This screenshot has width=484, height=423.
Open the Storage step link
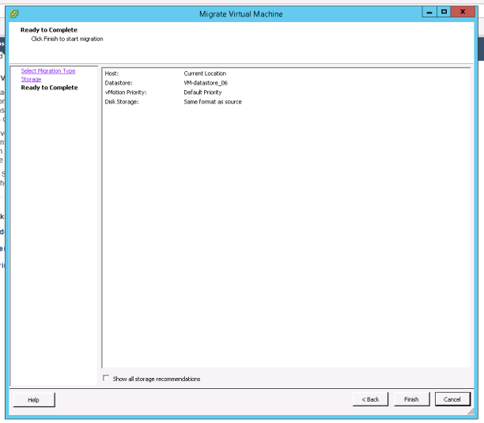[x=32, y=79]
